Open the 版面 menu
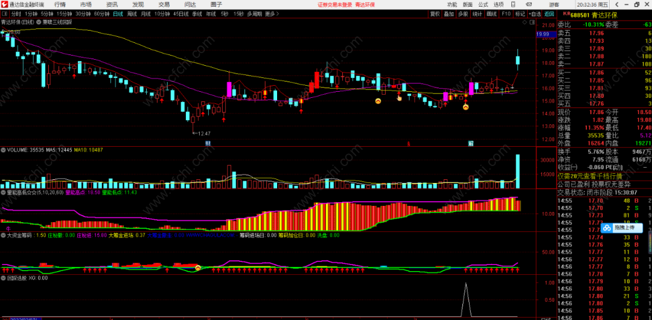This screenshot has width=652, height=320. click(467, 5)
